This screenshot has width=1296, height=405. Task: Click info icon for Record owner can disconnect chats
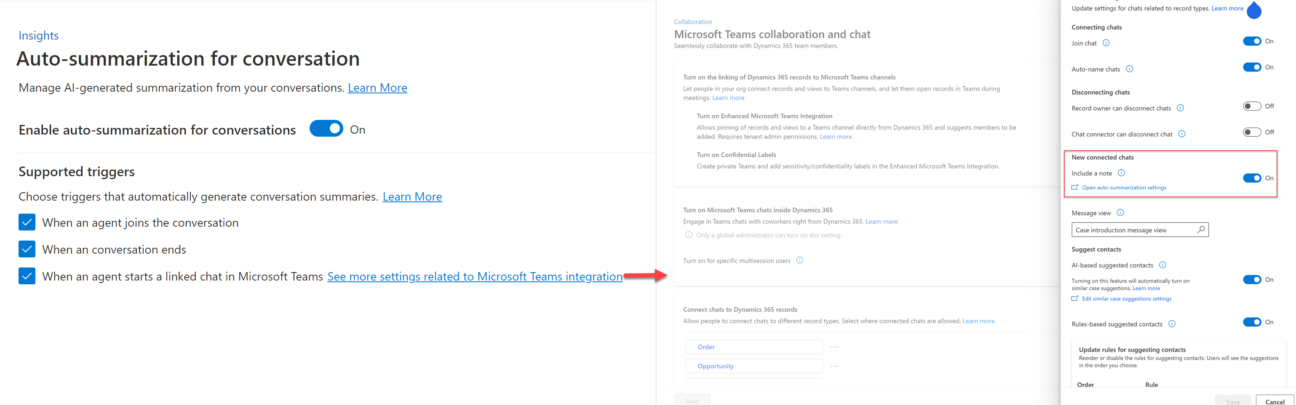click(x=1180, y=108)
